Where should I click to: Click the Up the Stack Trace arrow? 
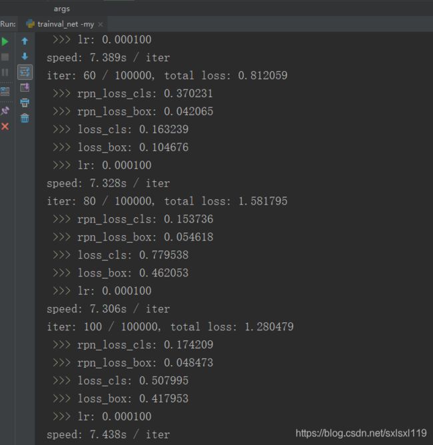coord(25,41)
